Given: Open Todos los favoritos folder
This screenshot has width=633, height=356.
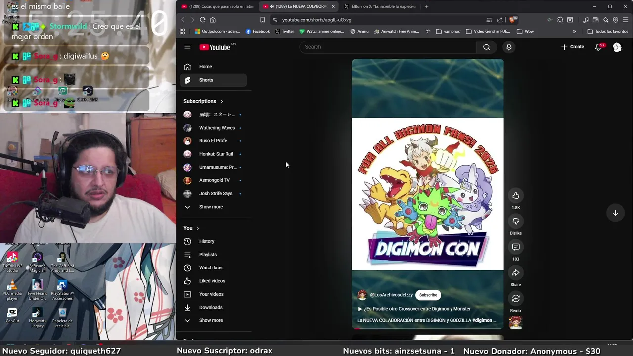Looking at the screenshot, I should (608, 31).
